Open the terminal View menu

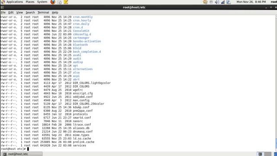[19, 13]
